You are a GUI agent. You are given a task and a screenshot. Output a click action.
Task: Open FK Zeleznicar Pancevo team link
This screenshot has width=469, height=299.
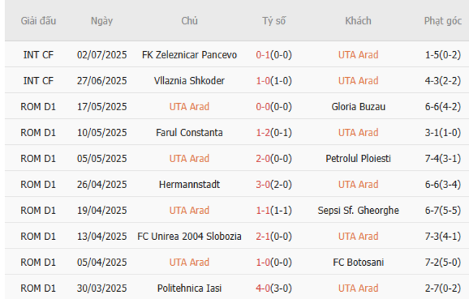tap(189, 55)
